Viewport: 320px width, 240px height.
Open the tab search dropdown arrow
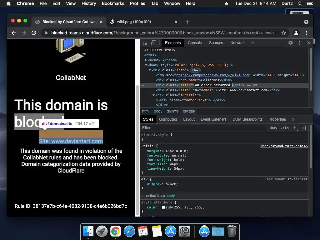point(306,22)
